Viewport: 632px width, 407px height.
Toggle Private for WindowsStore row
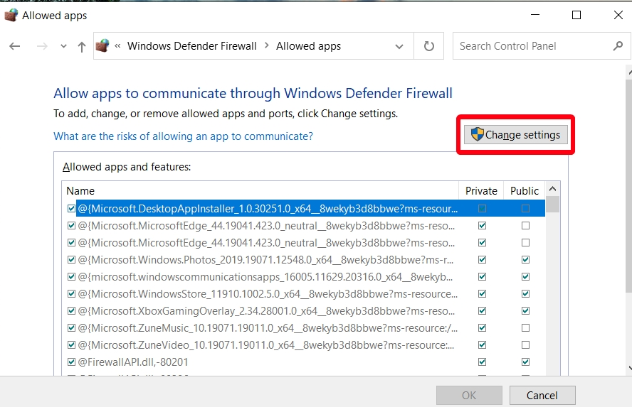click(482, 294)
